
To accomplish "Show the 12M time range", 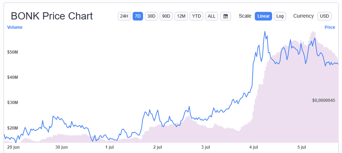I will click(181, 16).
